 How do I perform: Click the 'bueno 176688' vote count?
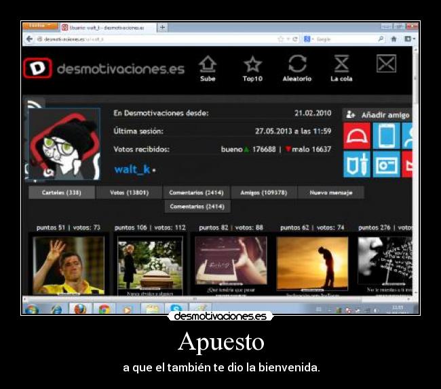[x=248, y=149]
